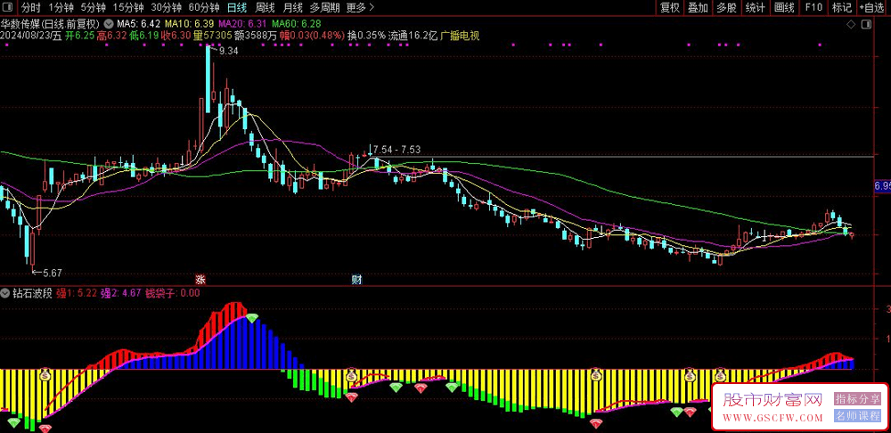Click the first money bag icon at far left

[45, 374]
